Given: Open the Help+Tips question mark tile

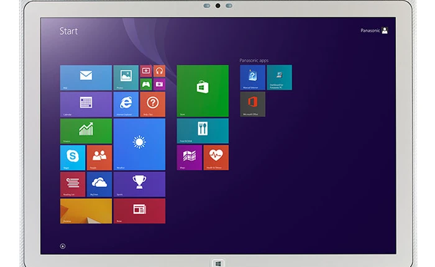Looking at the screenshot, I should (x=153, y=104).
